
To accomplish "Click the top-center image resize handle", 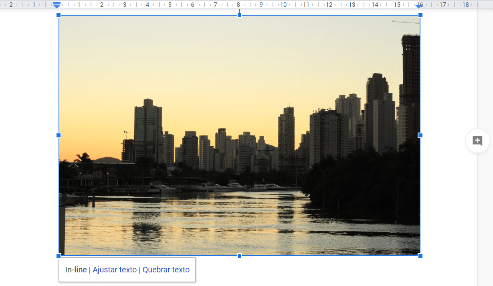I will pyautogui.click(x=239, y=15).
